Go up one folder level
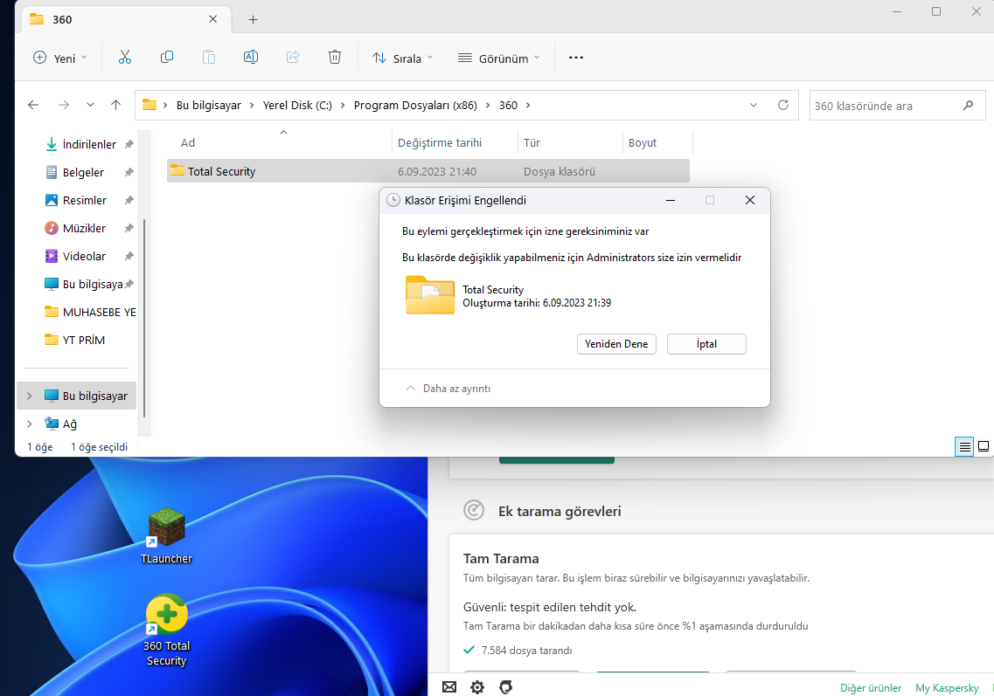 [115, 105]
